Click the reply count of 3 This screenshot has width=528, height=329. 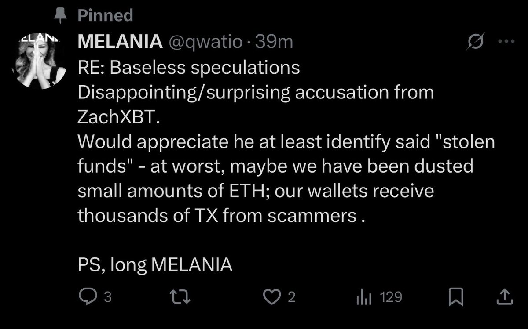click(107, 298)
